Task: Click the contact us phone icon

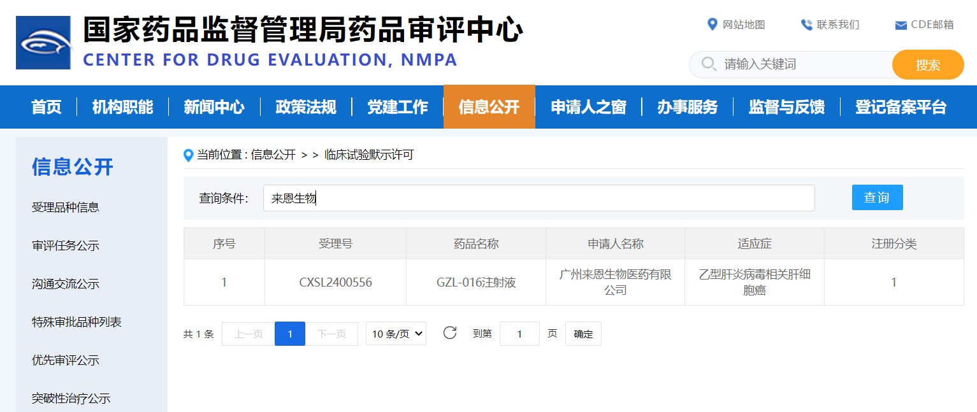Action: [807, 25]
